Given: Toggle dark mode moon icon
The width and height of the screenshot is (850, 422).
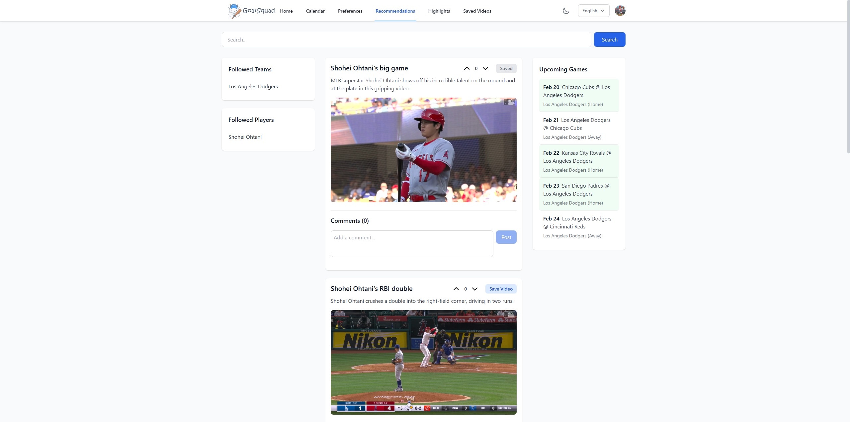Looking at the screenshot, I should tap(566, 10).
